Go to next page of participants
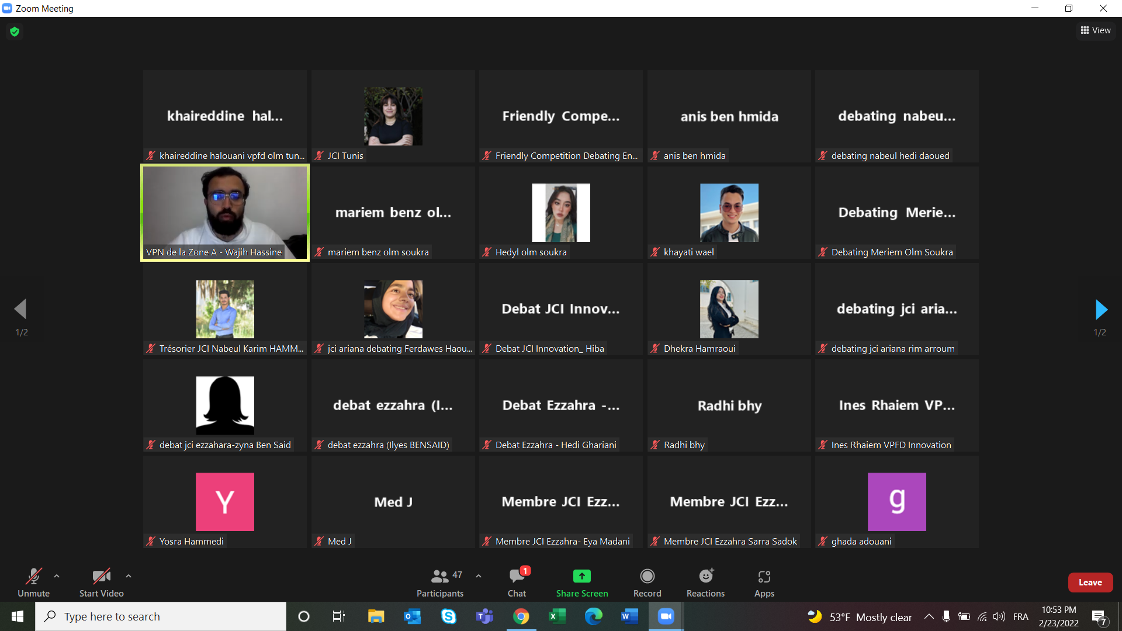 [1100, 310]
